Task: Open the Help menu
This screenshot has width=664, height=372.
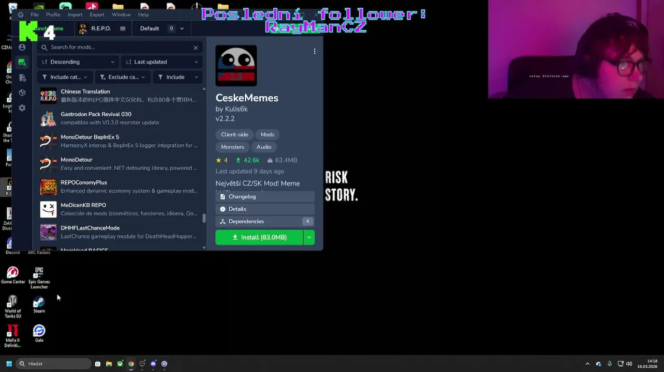Action: click(143, 14)
